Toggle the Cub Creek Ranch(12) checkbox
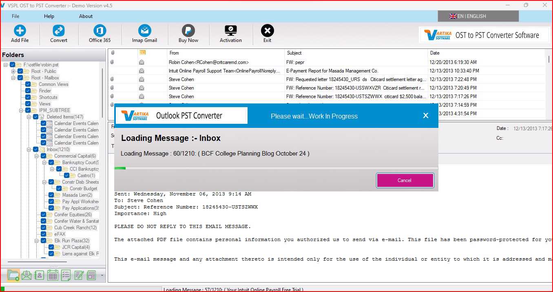 [x=44, y=228]
